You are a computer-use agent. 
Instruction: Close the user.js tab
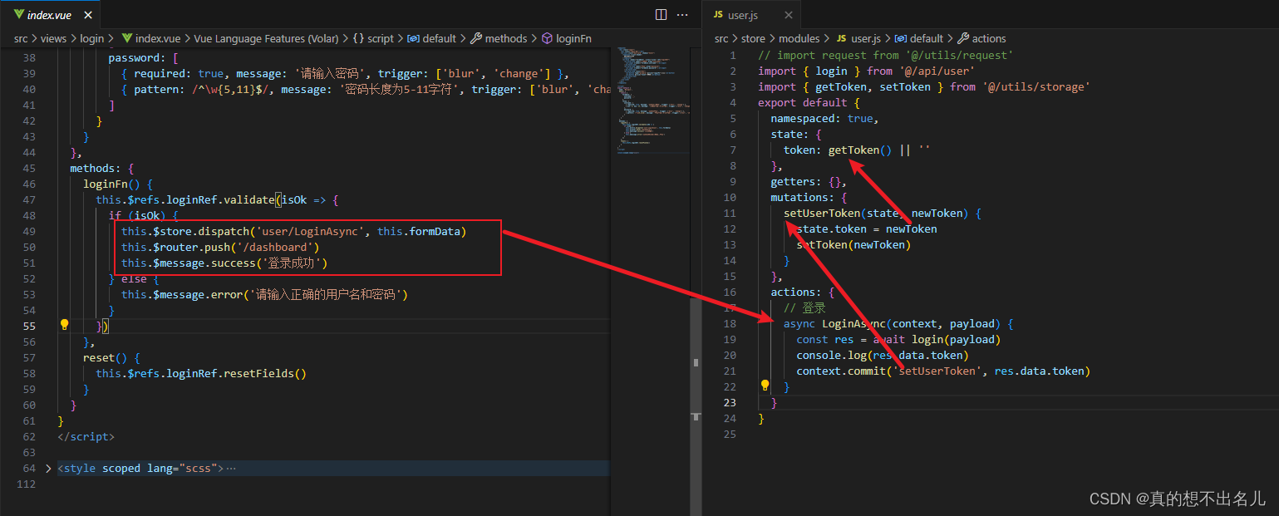tap(789, 15)
